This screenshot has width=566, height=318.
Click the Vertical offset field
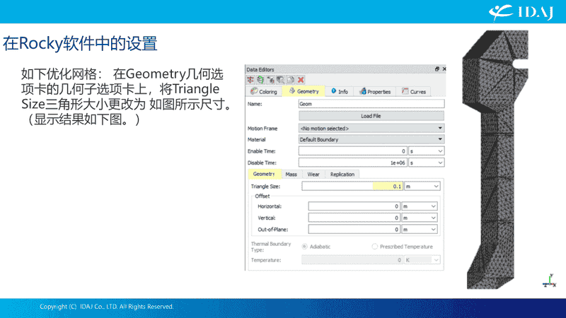tap(354, 218)
